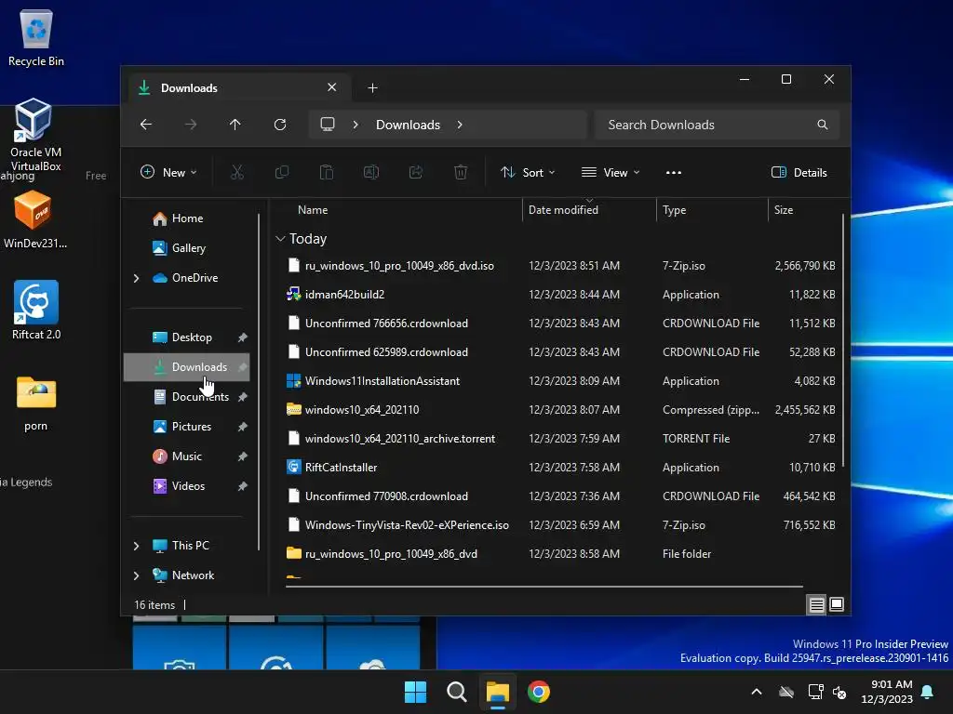Open the See more three-dots menu
This screenshot has width=953, height=714.
pyautogui.click(x=674, y=172)
